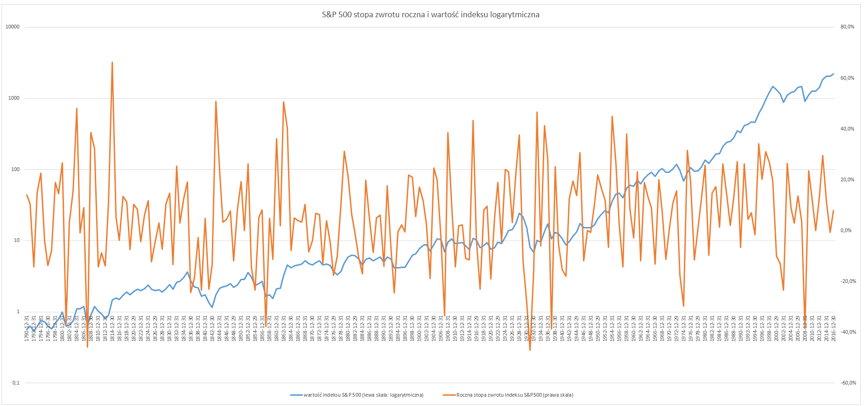Select right axis label '80,0%'
This screenshot has width=864, height=406.
[x=847, y=27]
